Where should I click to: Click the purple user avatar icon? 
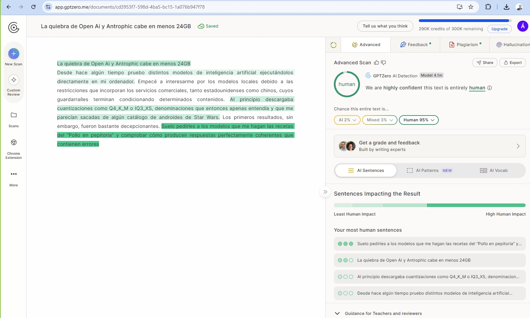[522, 26]
